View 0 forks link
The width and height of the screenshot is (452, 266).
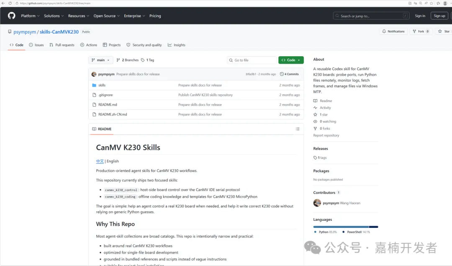click(x=322, y=128)
